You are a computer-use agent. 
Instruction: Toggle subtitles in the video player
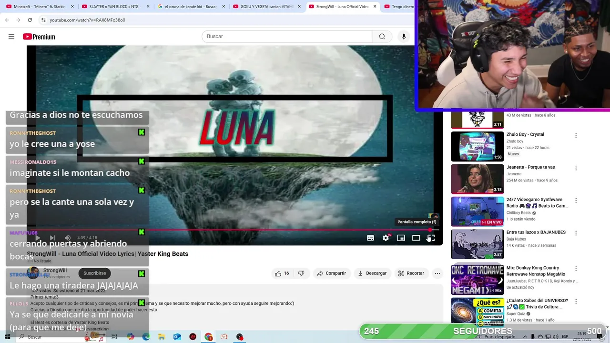370,238
